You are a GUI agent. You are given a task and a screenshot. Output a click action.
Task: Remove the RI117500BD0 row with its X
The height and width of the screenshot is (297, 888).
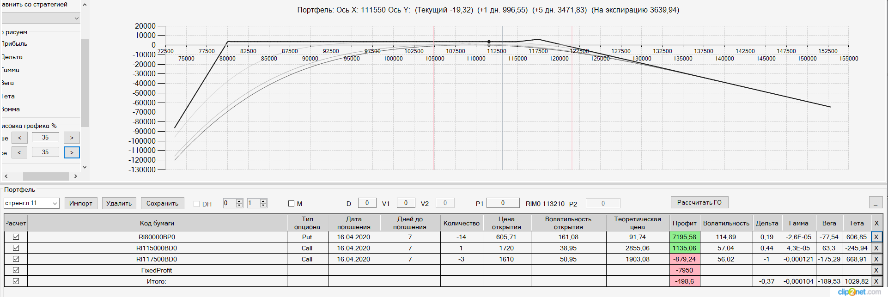click(x=876, y=259)
